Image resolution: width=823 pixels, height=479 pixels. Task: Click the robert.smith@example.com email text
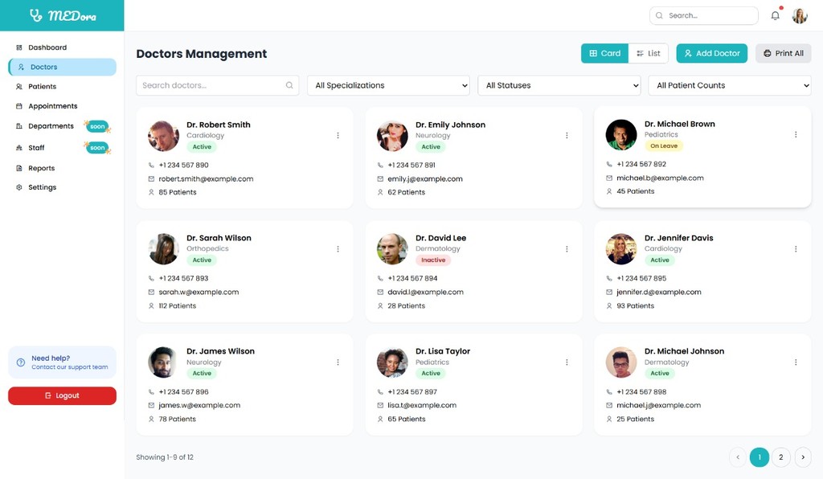pyautogui.click(x=206, y=179)
